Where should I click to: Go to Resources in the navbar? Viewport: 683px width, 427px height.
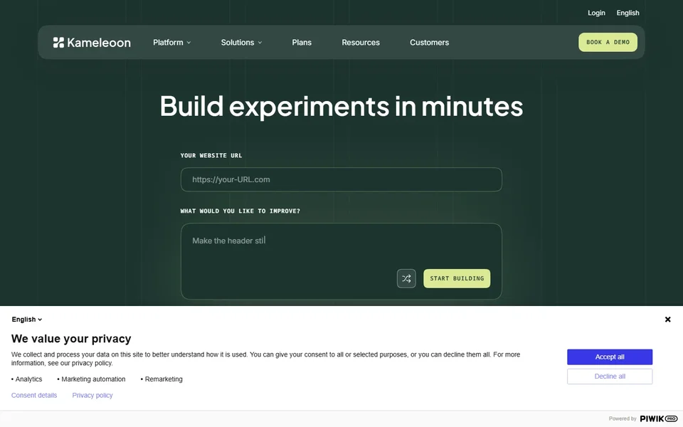pos(360,42)
